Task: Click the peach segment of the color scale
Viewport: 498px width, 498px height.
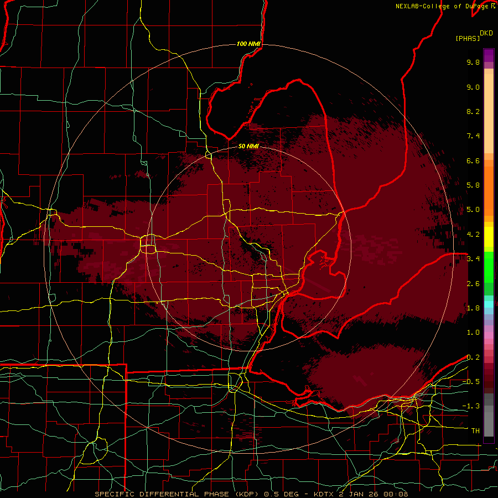Action: (489, 113)
